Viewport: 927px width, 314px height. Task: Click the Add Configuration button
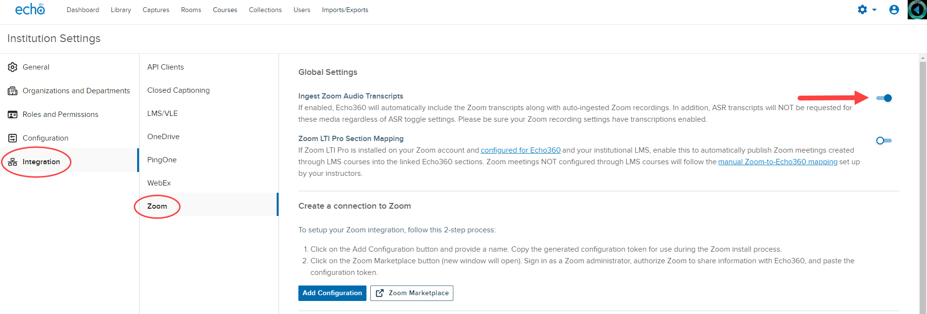pos(332,293)
